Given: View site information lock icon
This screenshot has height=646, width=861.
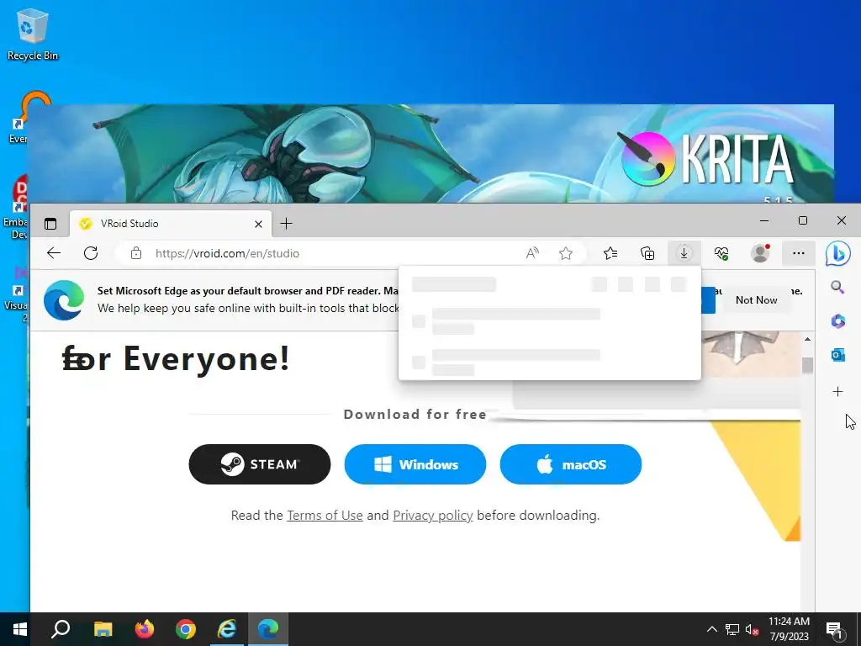Looking at the screenshot, I should pos(136,253).
